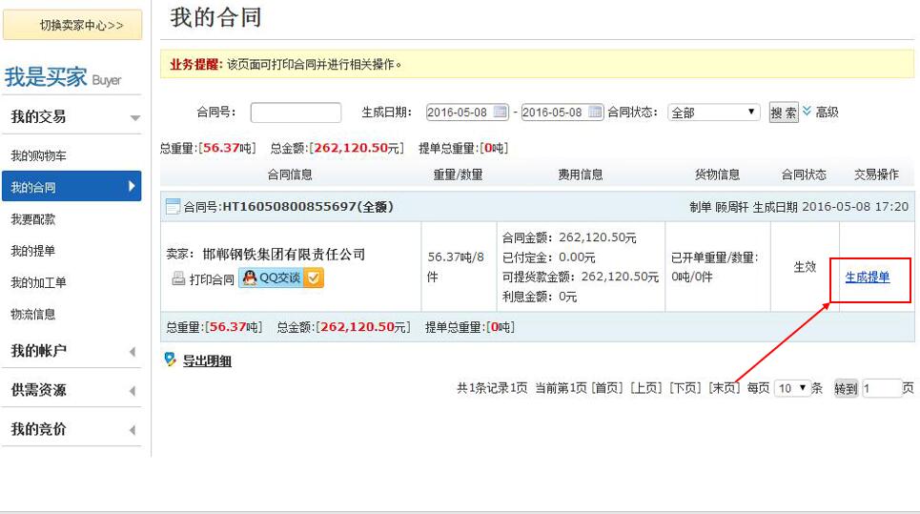Click the double-chevron icon next to 高级
920x514 pixels.
(x=808, y=112)
